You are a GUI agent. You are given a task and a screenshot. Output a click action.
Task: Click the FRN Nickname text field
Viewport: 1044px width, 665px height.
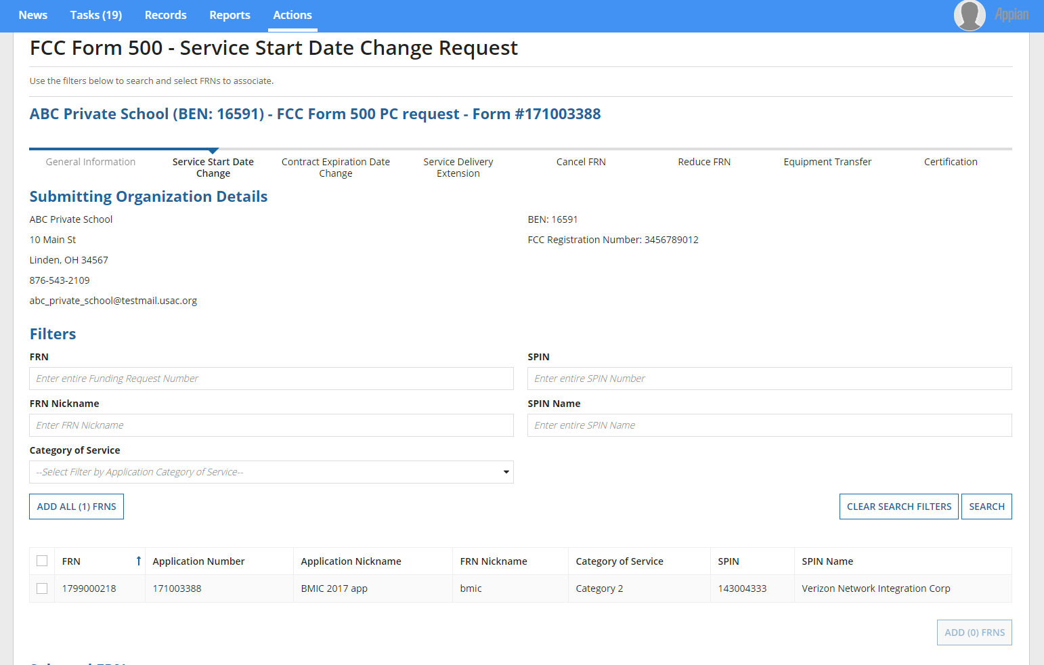click(271, 425)
